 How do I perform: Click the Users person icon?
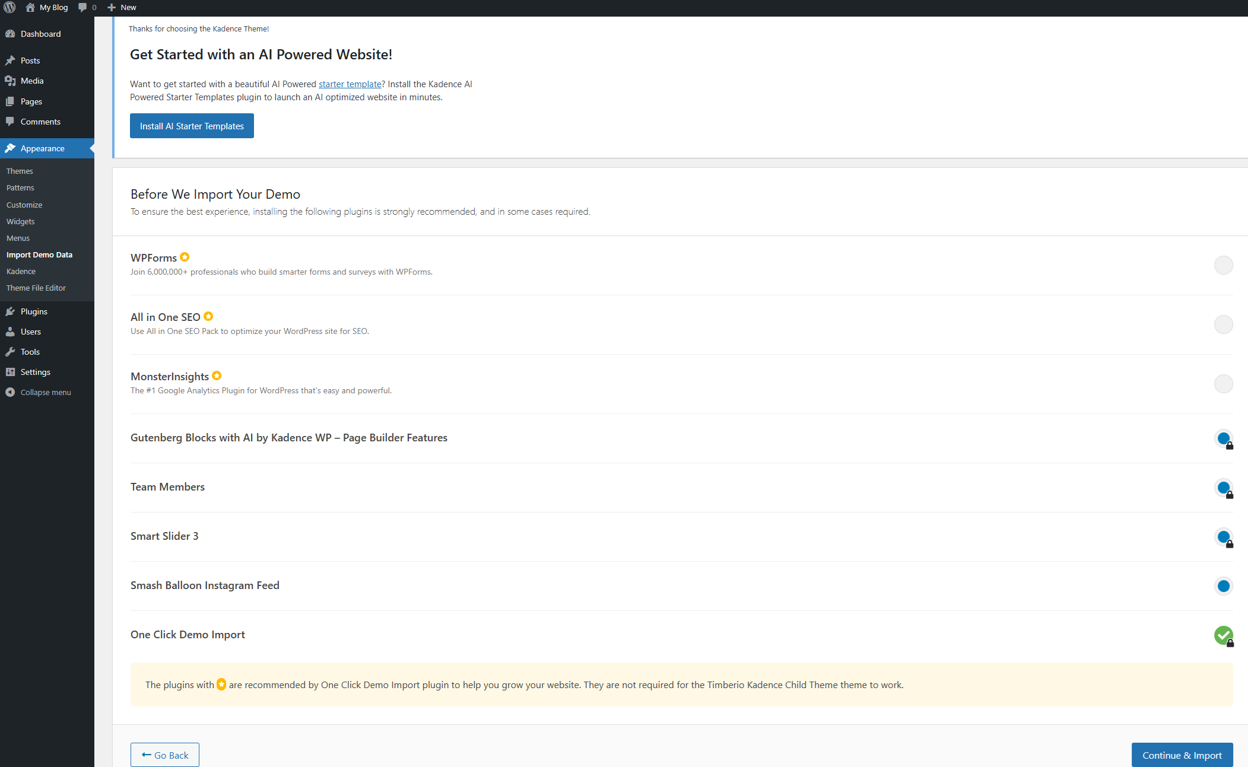[x=10, y=332]
